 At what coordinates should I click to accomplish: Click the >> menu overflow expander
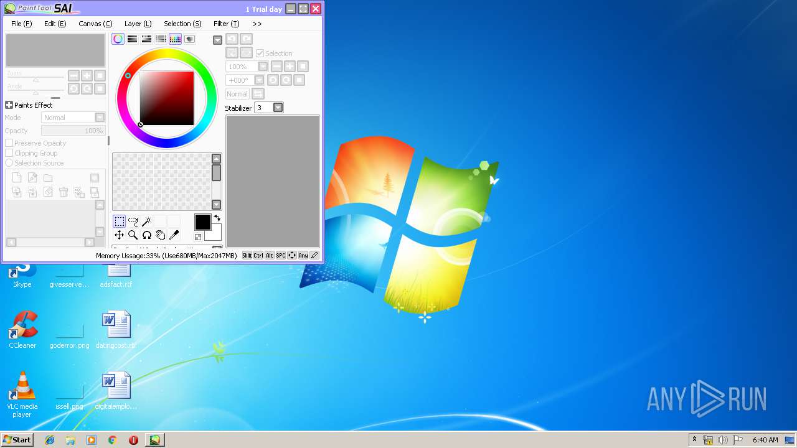pyautogui.click(x=257, y=24)
